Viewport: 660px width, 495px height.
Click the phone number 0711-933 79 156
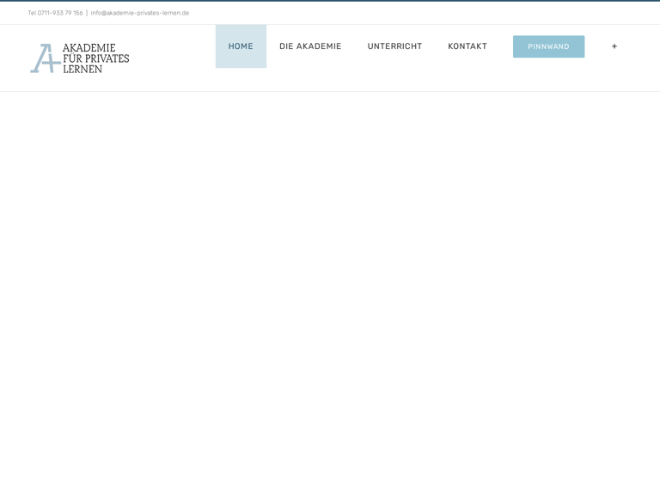pos(60,13)
